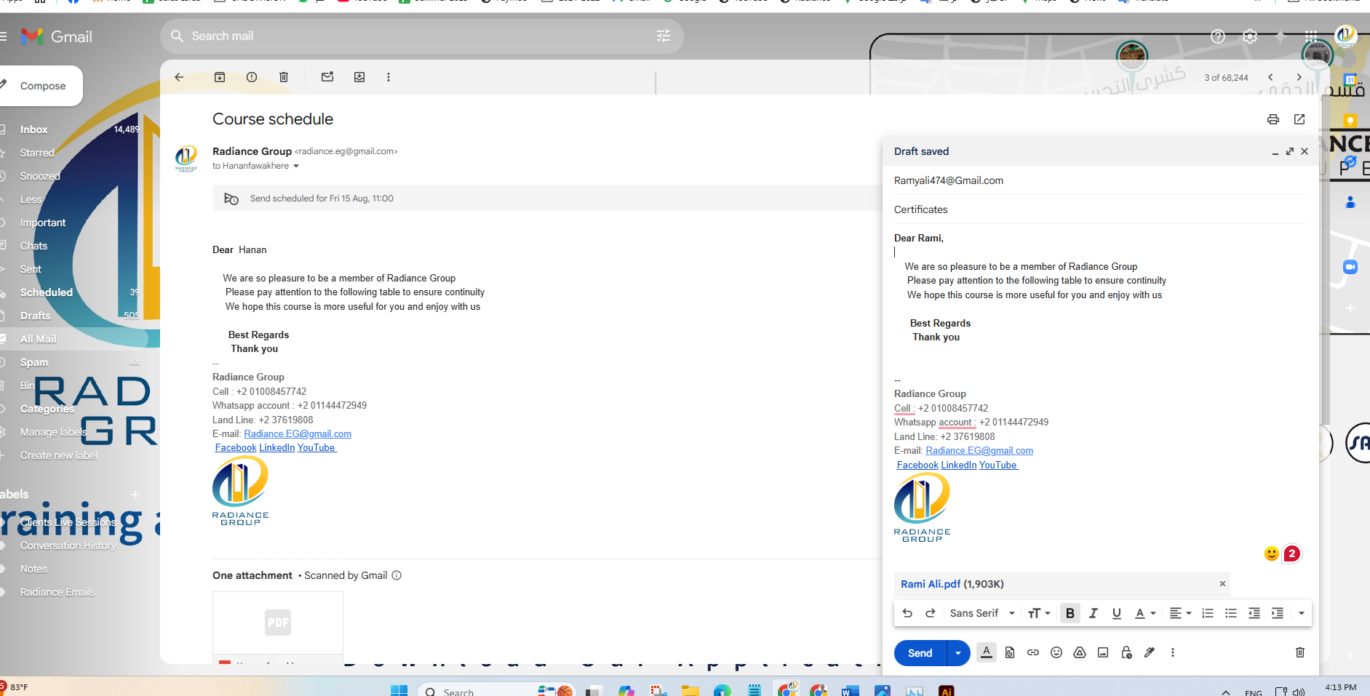1370x696 pixels.
Task: Open Google Tasks in side panel
Action: [x=1350, y=161]
